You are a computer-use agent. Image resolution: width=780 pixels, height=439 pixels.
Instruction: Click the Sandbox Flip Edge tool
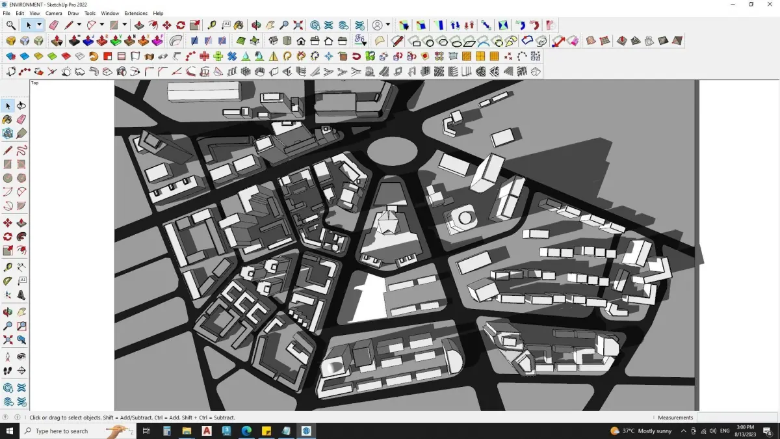click(x=677, y=41)
